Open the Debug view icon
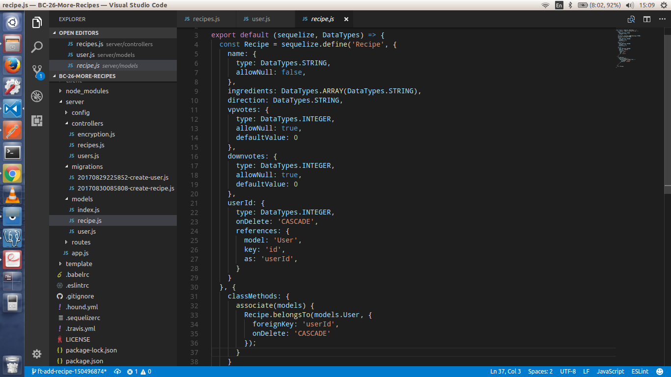 pos(37,96)
